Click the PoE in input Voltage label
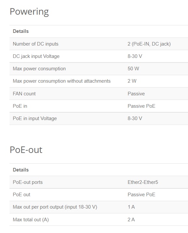The height and width of the screenshot is (233, 188). [x=35, y=118]
